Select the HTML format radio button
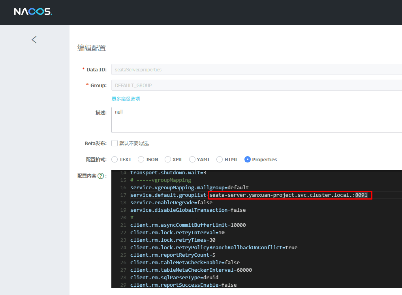Image resolution: width=402 pixels, height=295 pixels. pyautogui.click(x=220, y=160)
